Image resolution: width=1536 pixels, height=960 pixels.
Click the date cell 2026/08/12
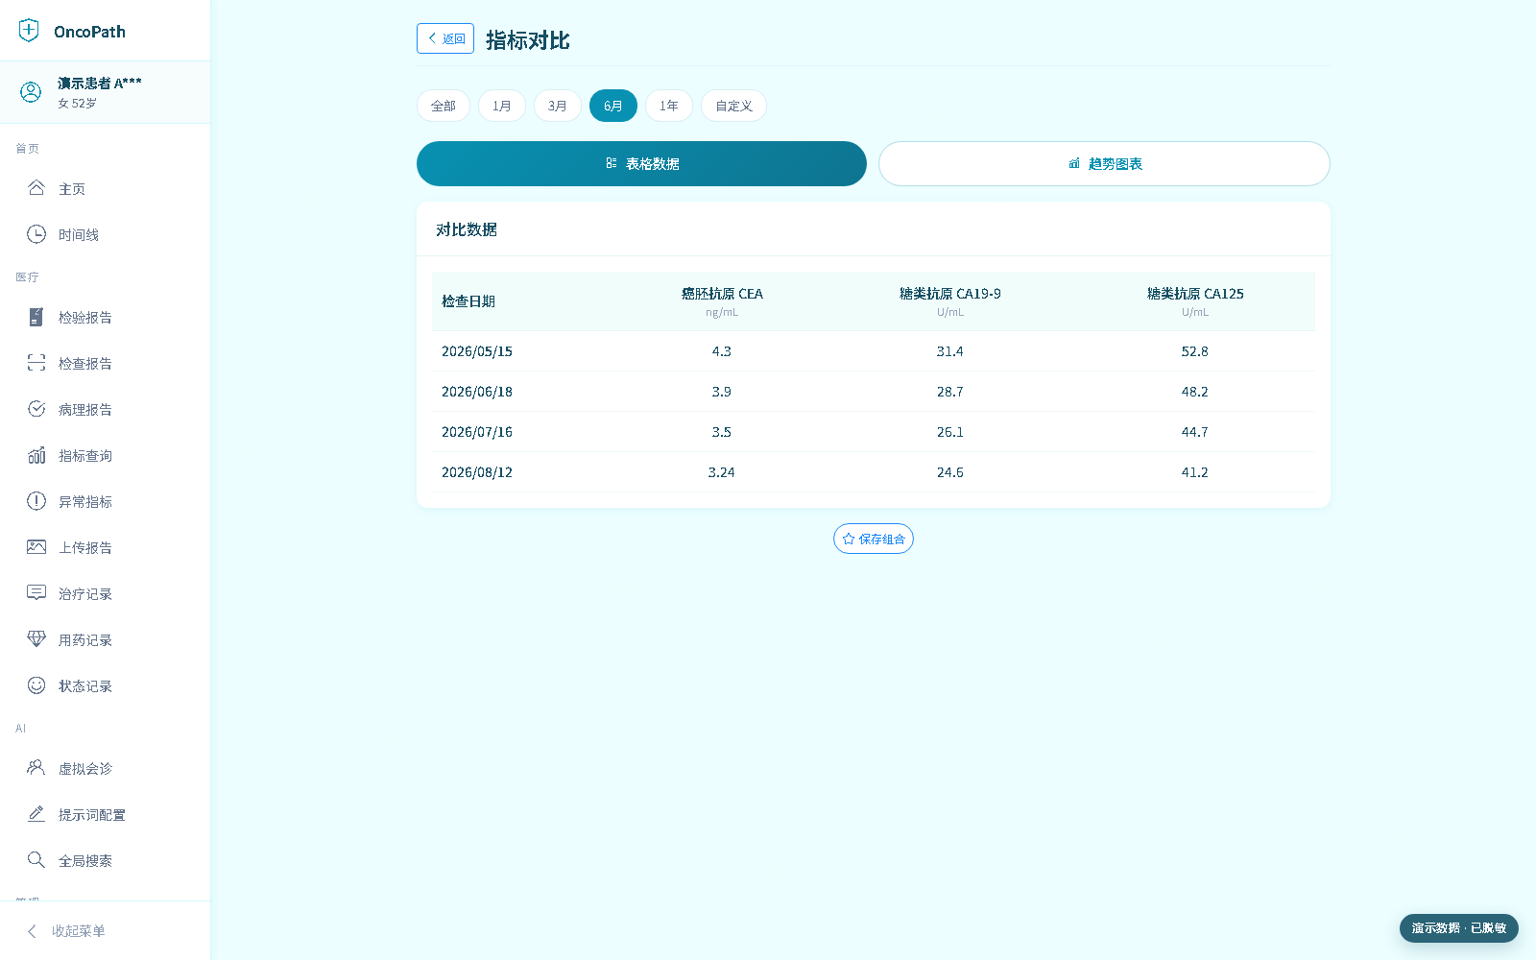click(x=477, y=472)
